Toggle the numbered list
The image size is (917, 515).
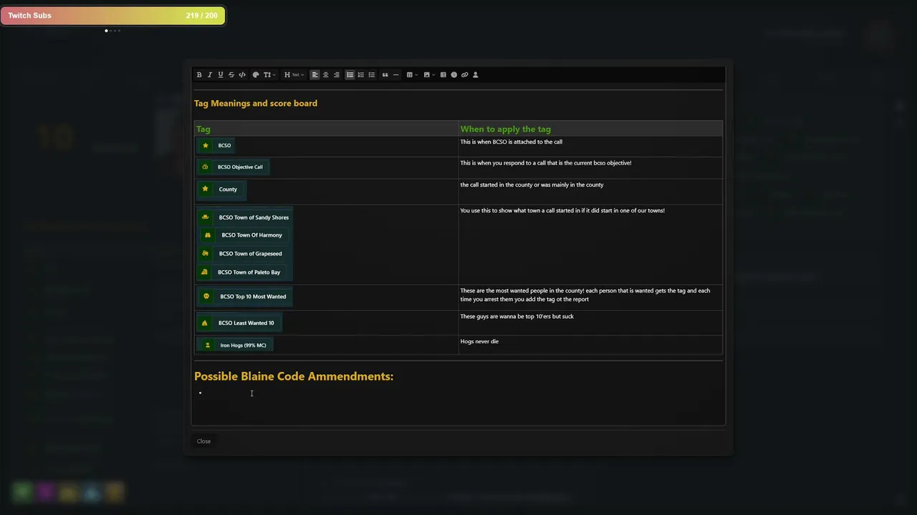tap(360, 74)
